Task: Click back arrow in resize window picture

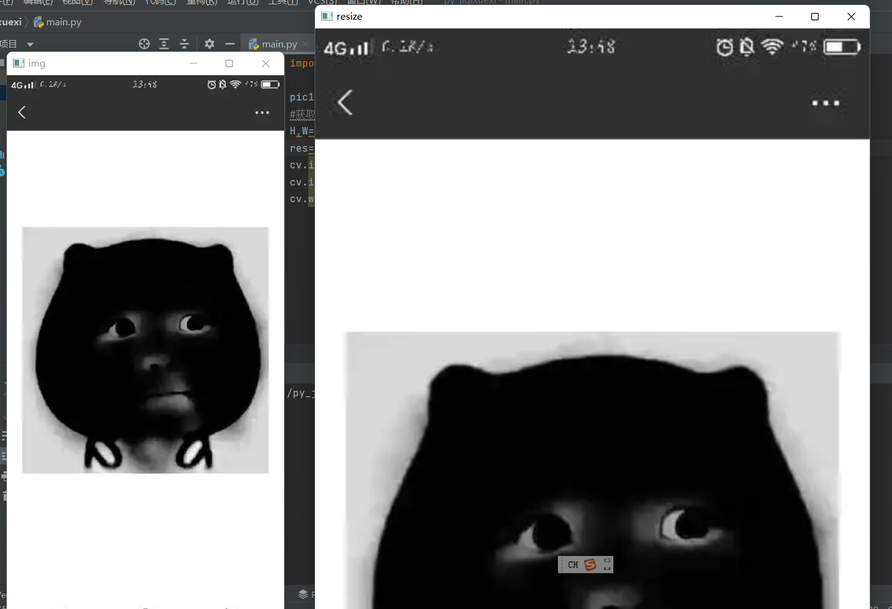Action: click(345, 102)
